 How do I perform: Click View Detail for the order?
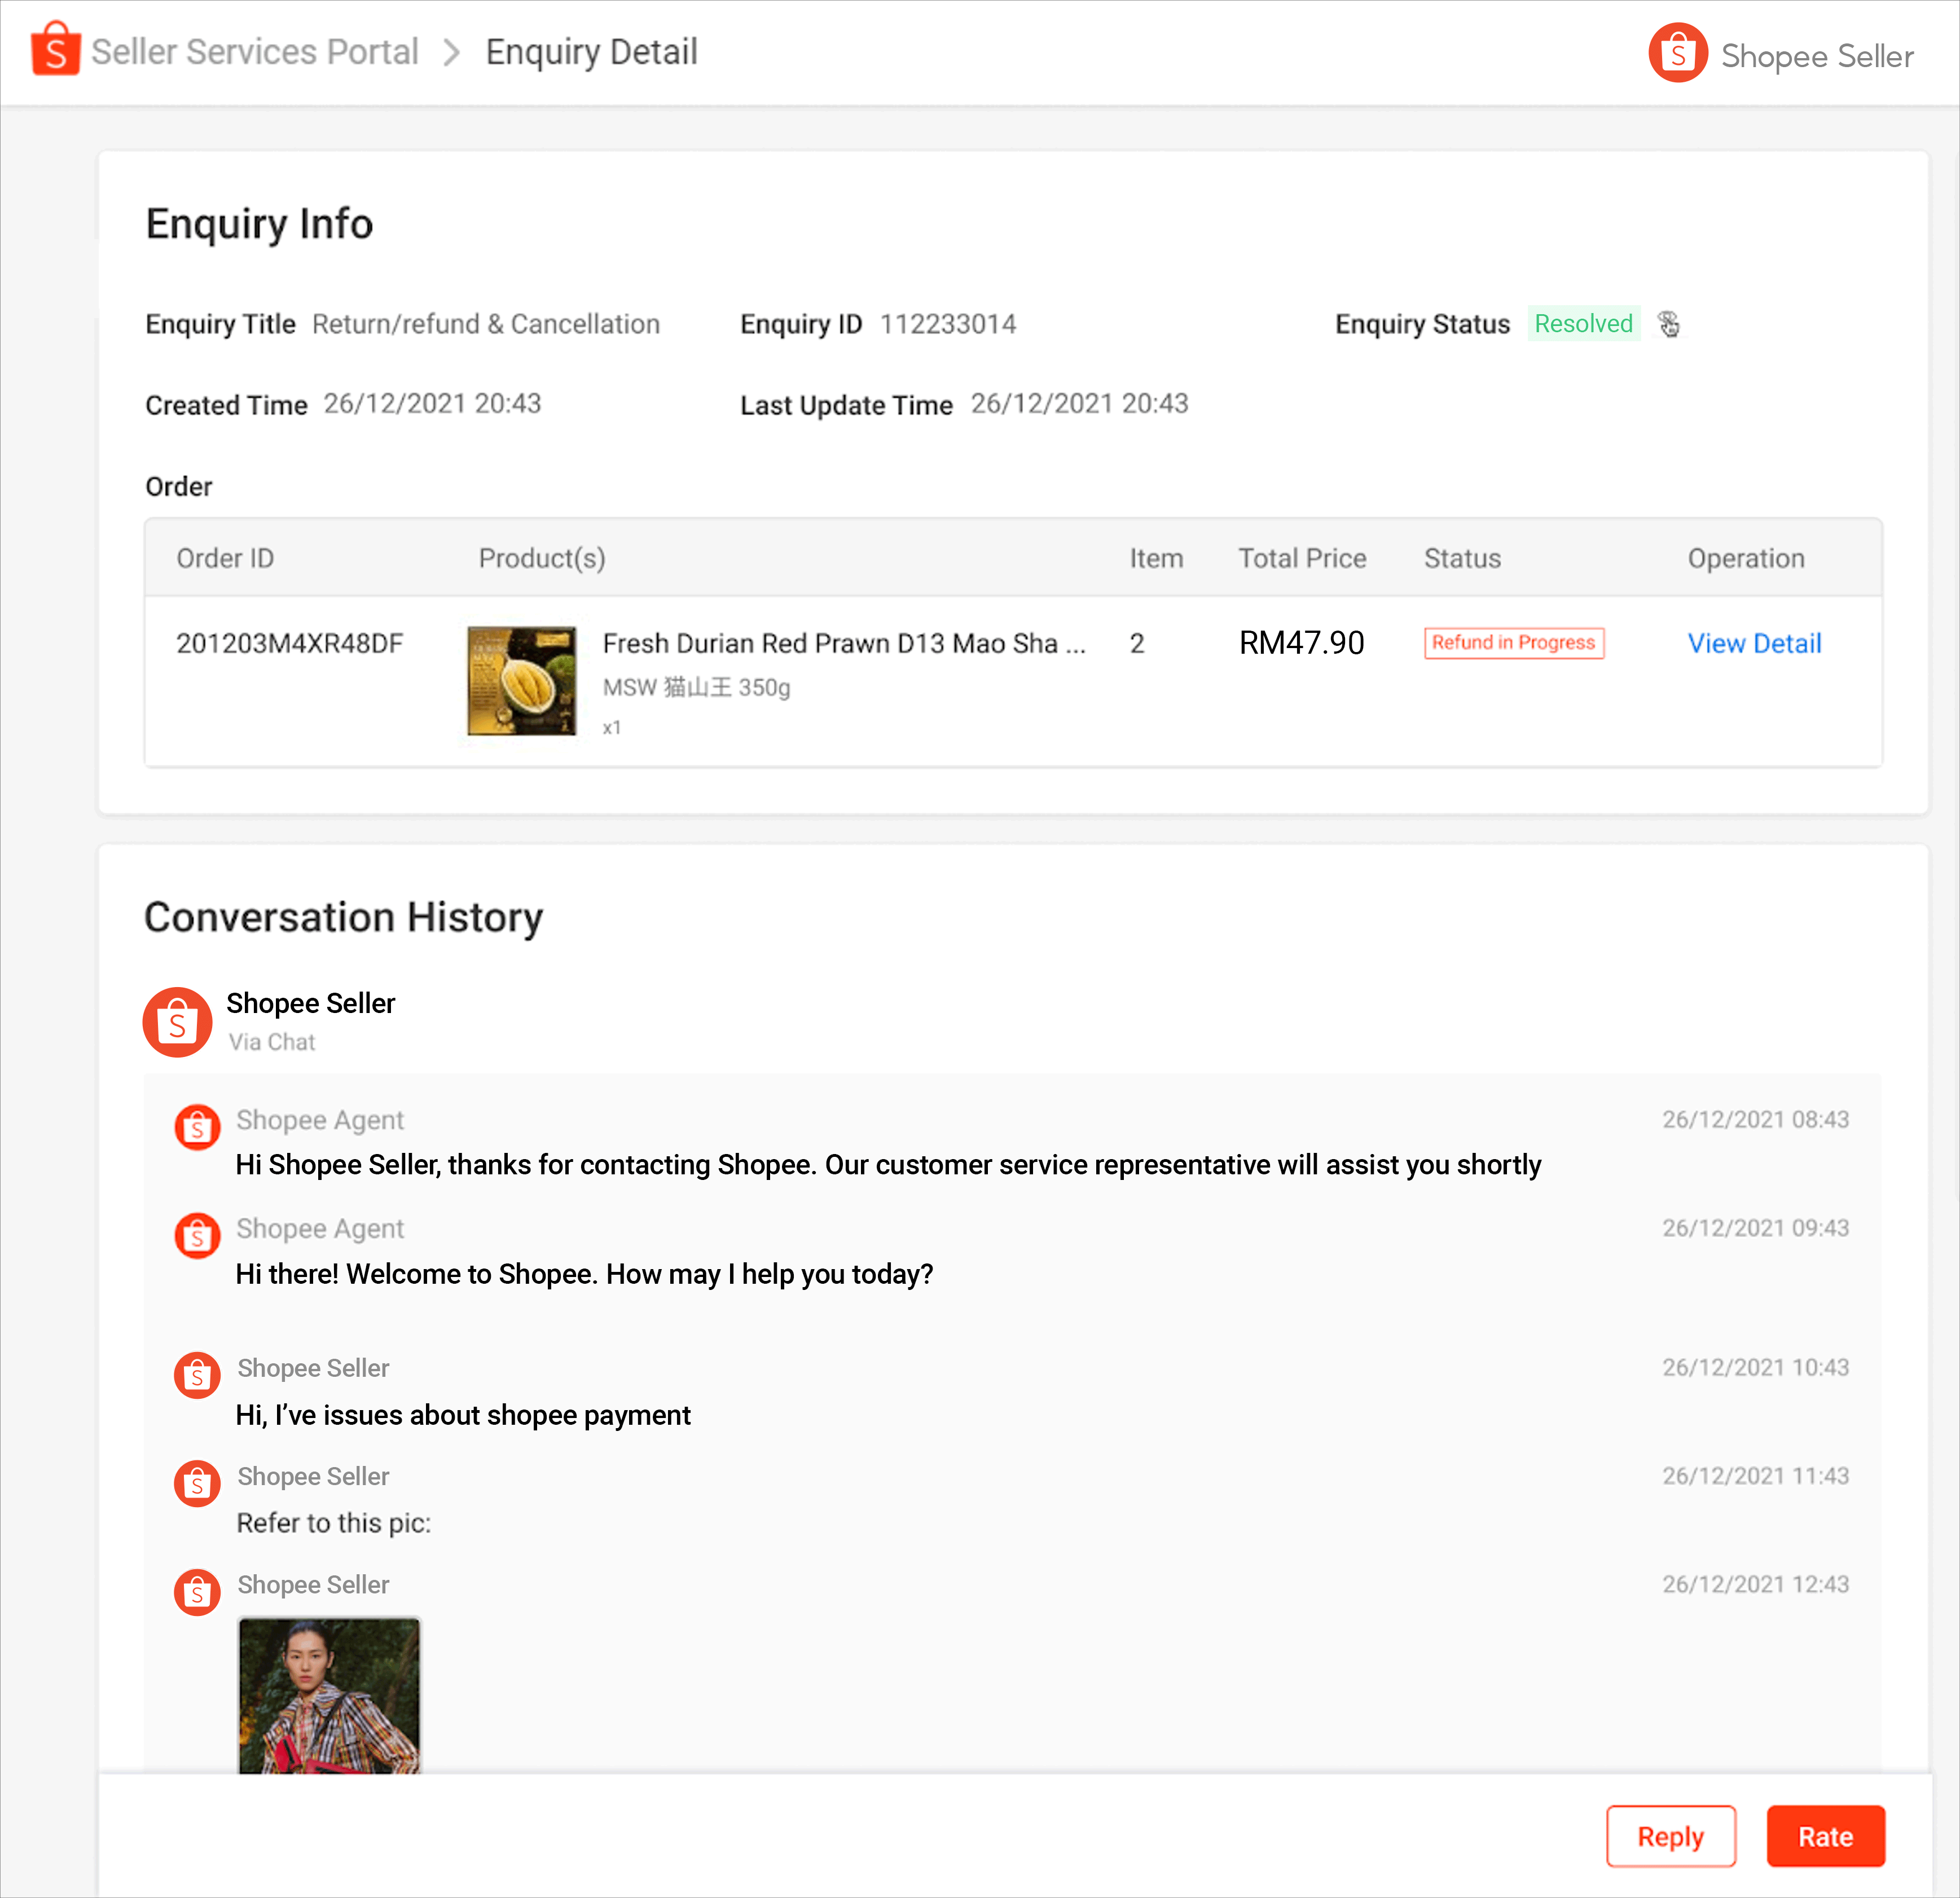[x=1754, y=642]
